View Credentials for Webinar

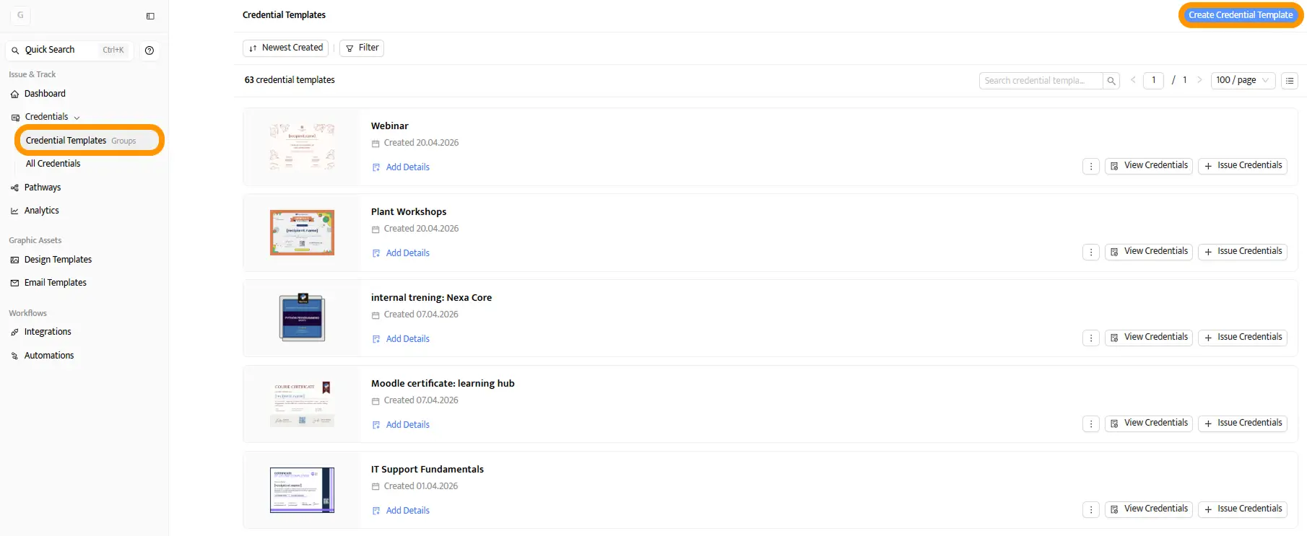[1149, 166]
